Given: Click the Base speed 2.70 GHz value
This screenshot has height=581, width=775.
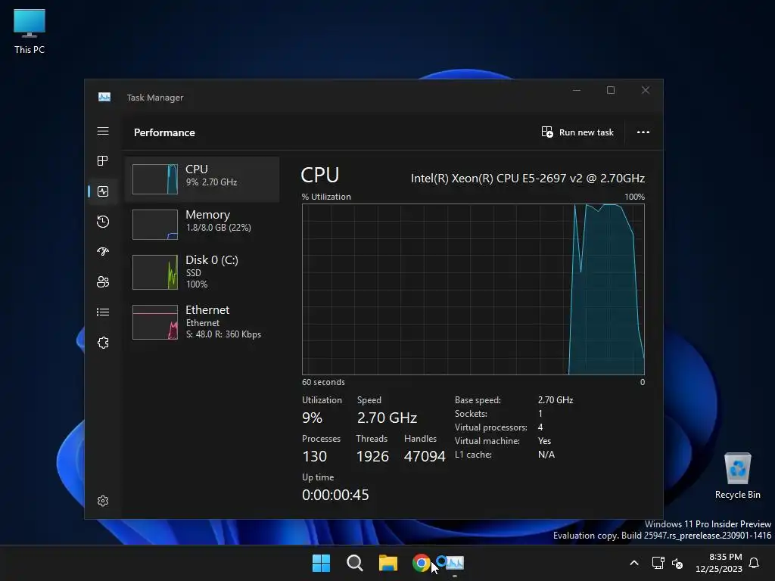Looking at the screenshot, I should (556, 399).
